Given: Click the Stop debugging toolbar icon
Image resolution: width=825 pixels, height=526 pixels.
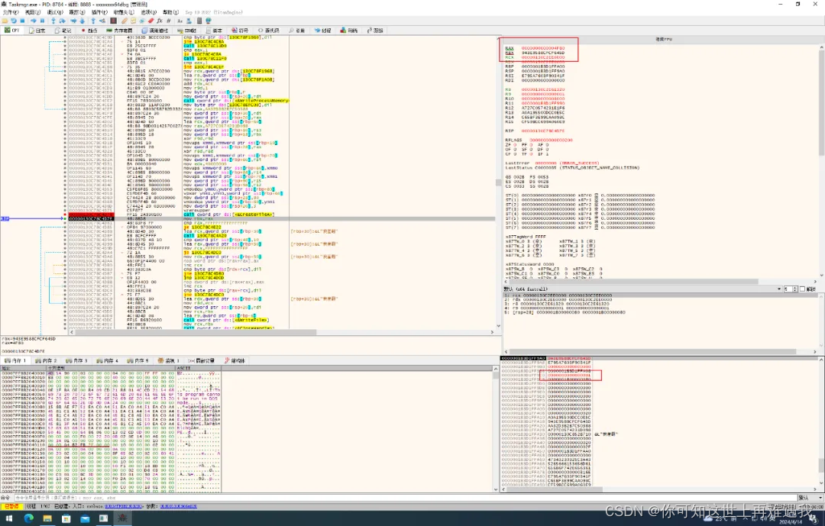Looking at the screenshot, I should coord(22,21).
